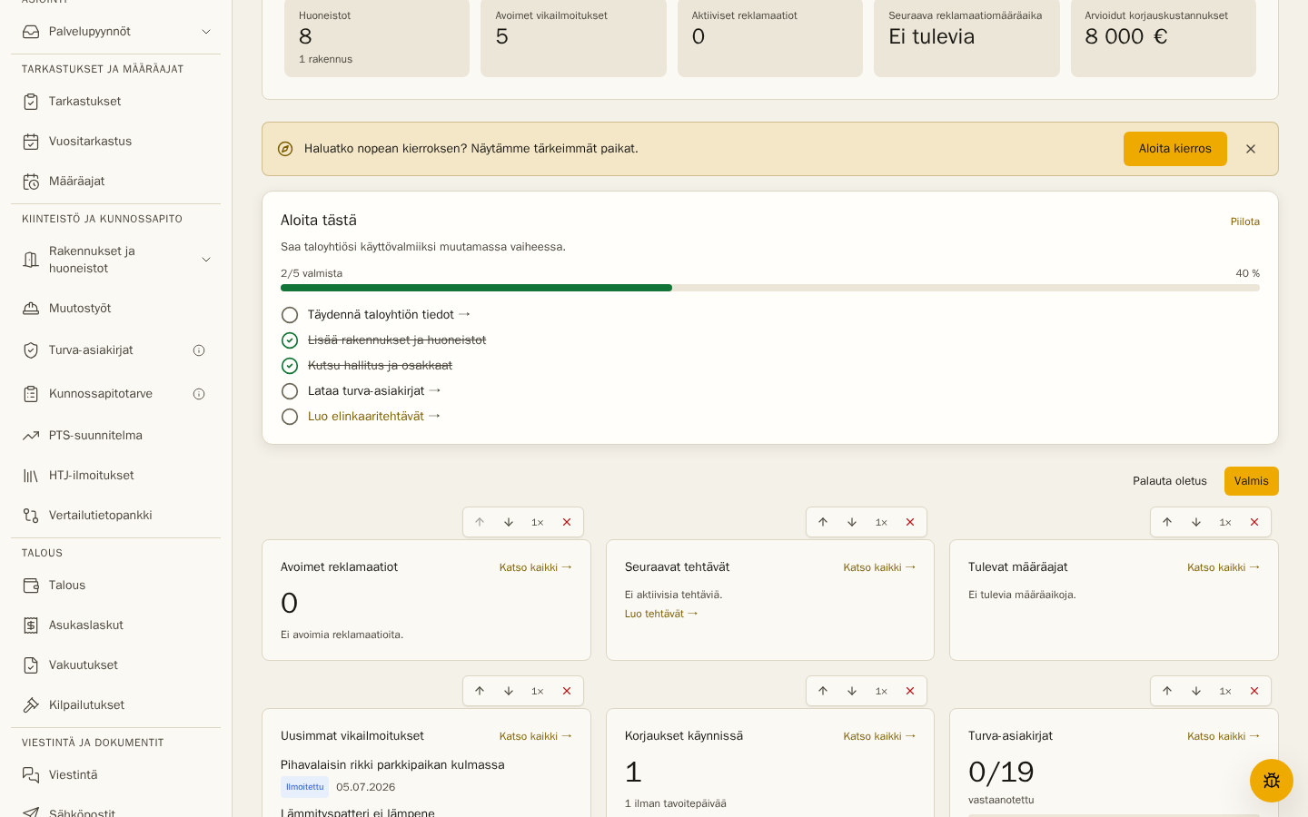Change Tulevat määräajat widget size 1×
The image size is (1308, 817).
coord(1225,522)
